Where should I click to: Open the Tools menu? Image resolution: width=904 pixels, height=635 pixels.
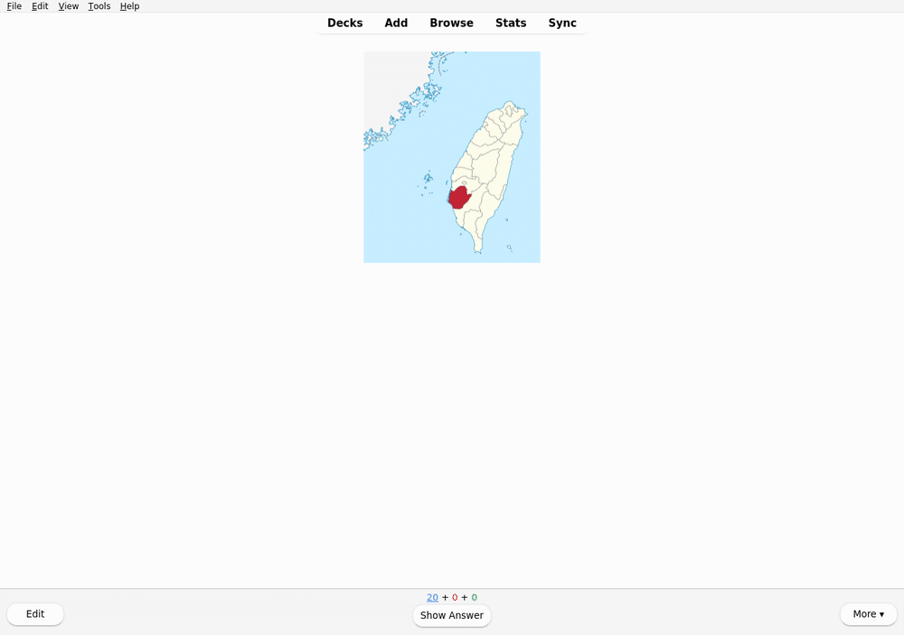(99, 6)
